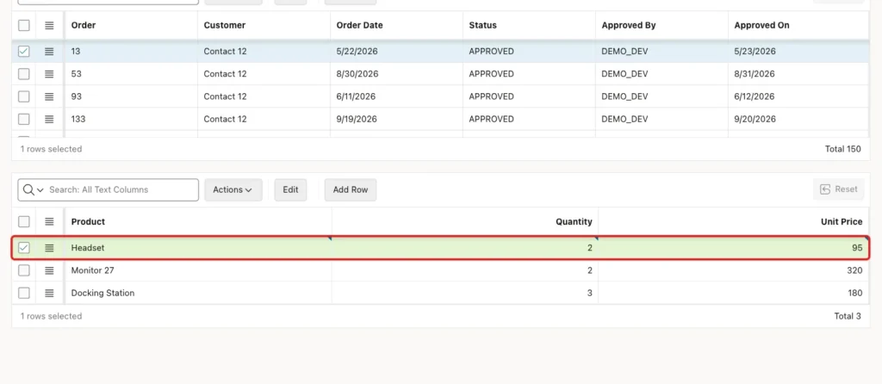Click the Unit Price cell showing 320
The height and width of the screenshot is (384, 882).
point(734,270)
